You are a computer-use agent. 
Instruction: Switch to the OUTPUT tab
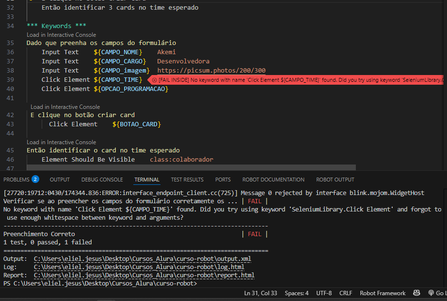(60, 180)
